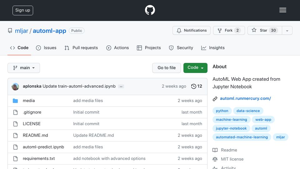300x169 pixels.
Task: Open the main branch selector dropdown
Action: pos(24,68)
